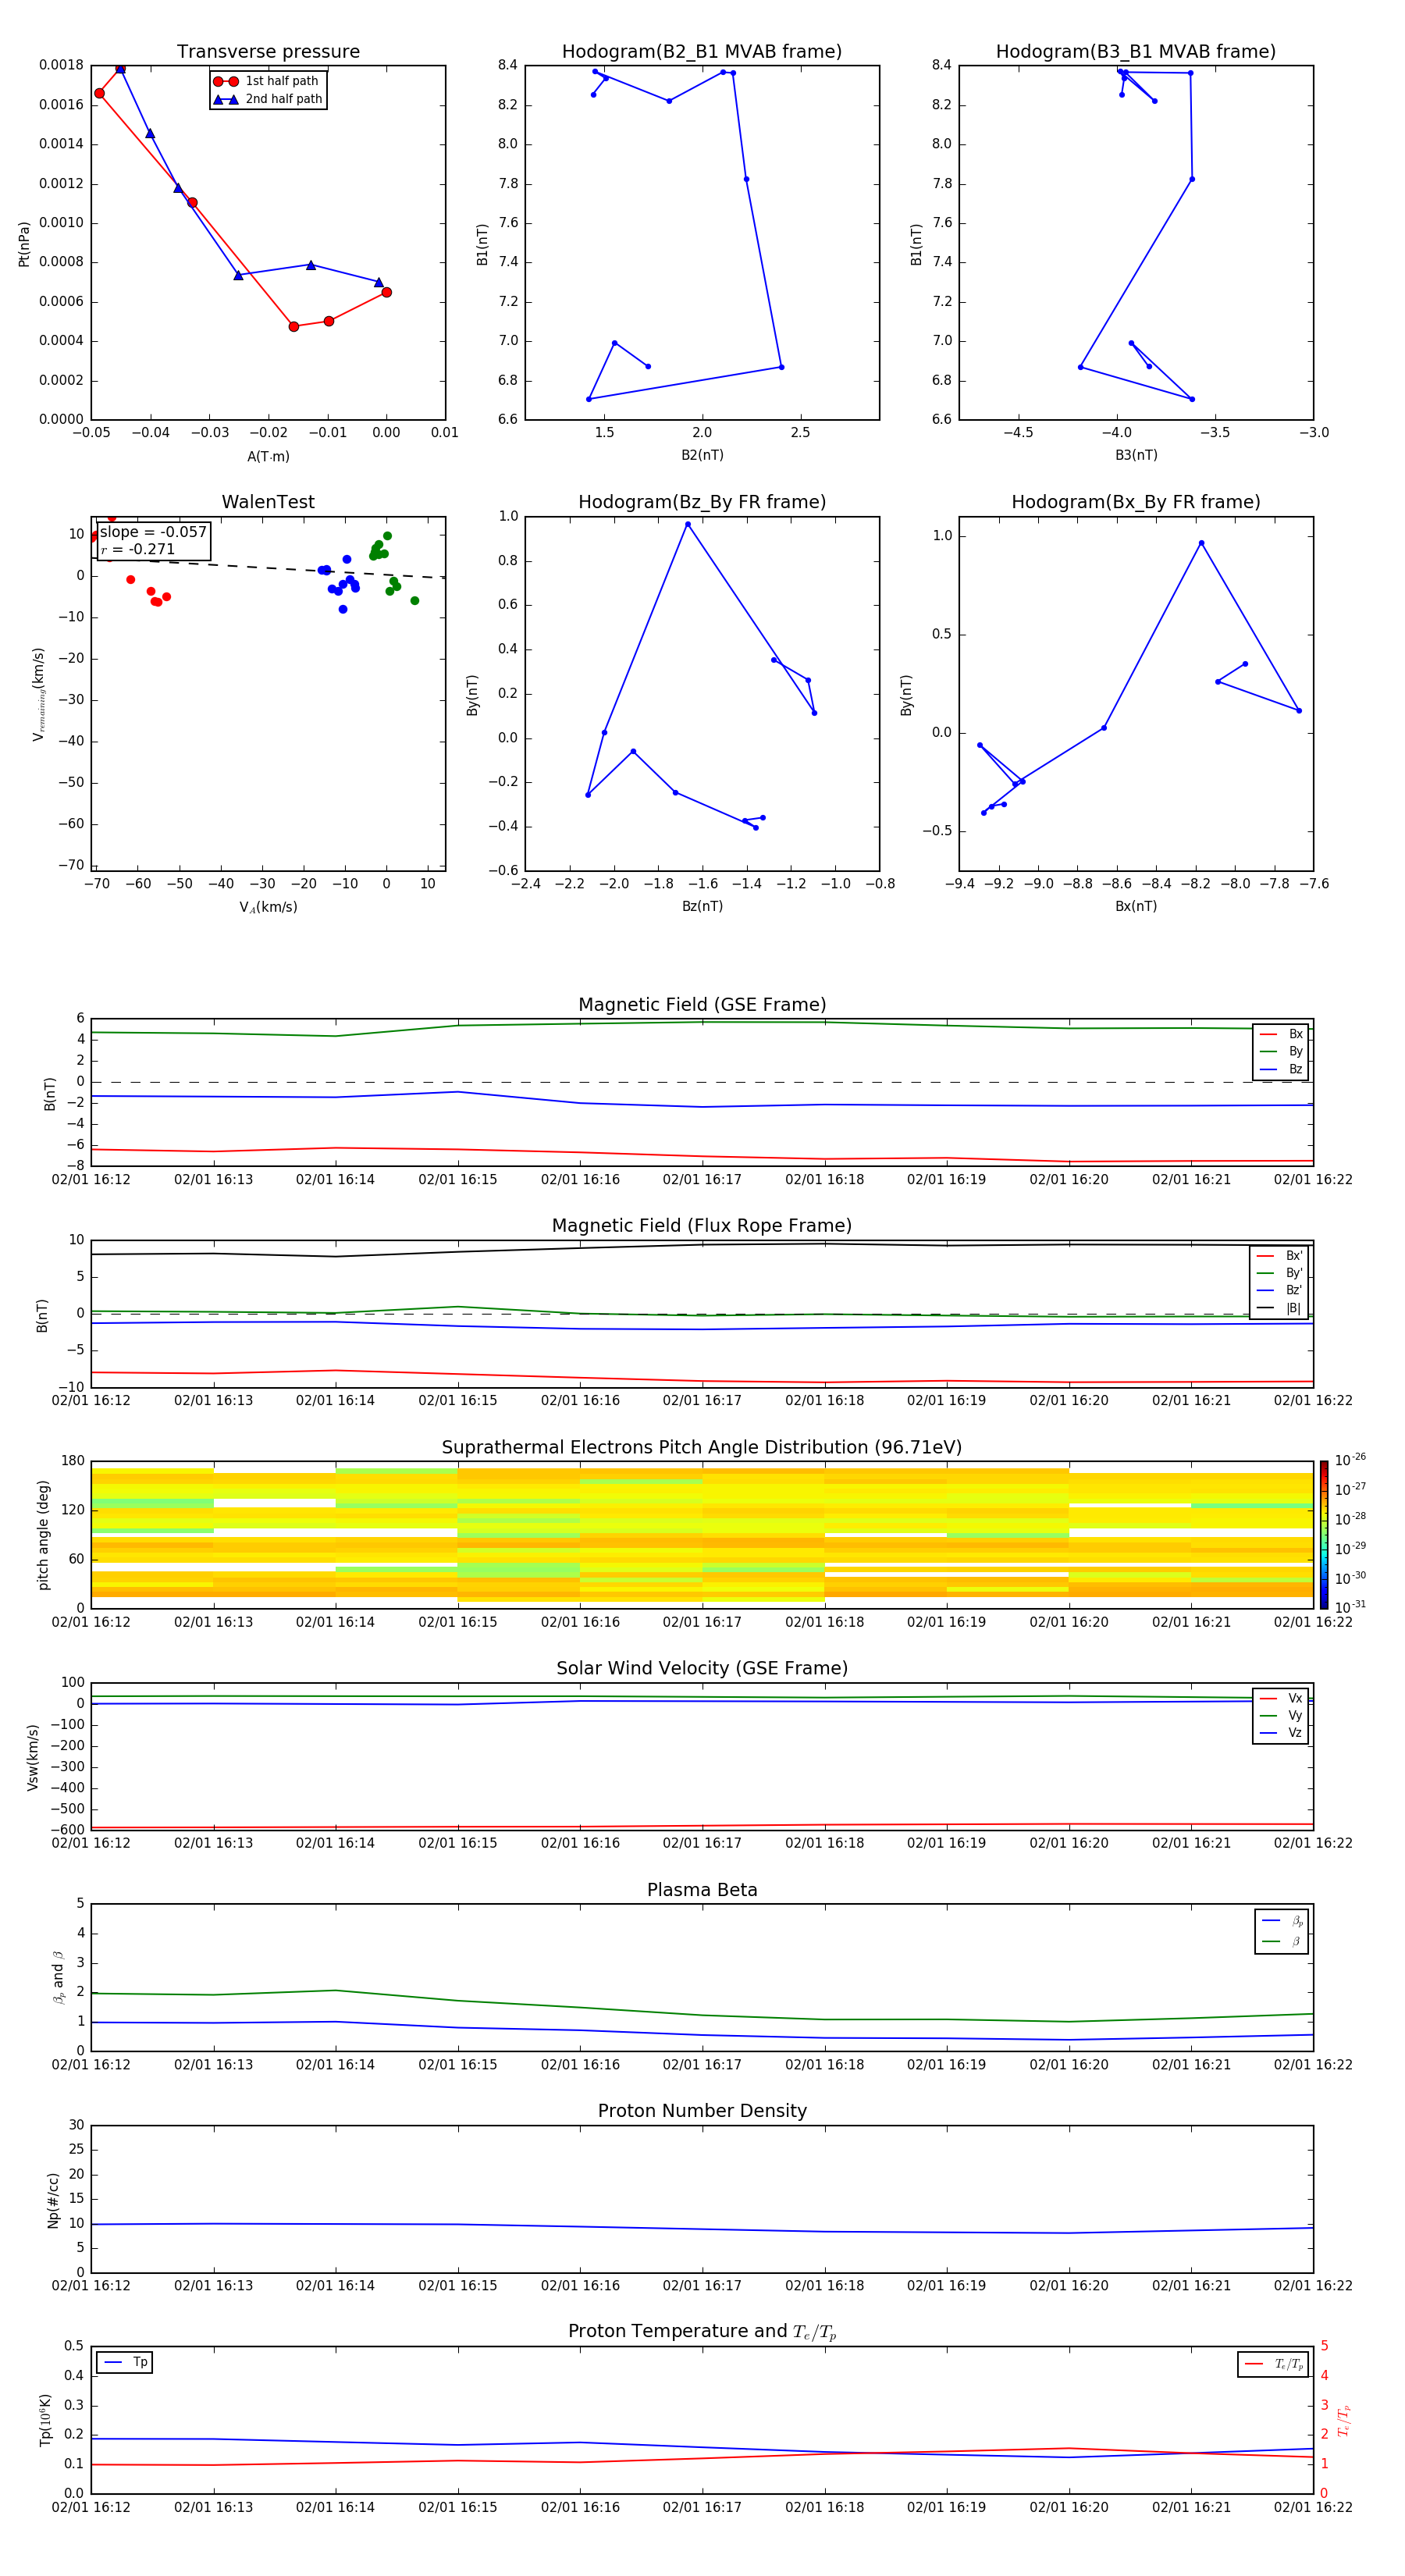The image size is (1405, 2576).
Task: Click the 'Hodogram(B2_B1 MVAB frame)' title
Action: [x=702, y=52]
